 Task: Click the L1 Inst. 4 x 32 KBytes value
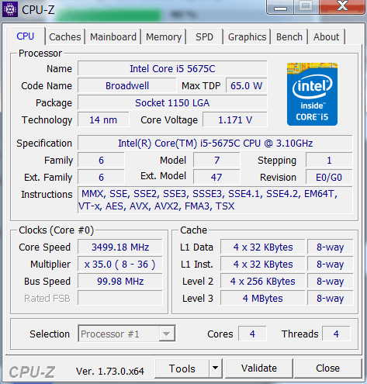(x=263, y=265)
